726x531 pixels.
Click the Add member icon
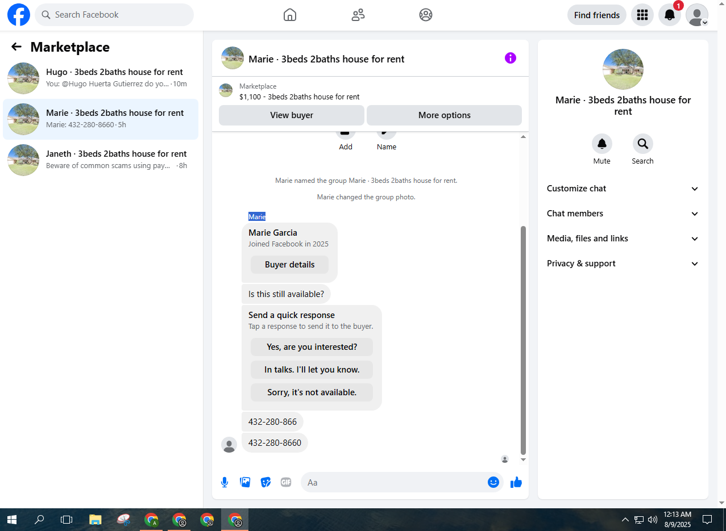(346, 135)
